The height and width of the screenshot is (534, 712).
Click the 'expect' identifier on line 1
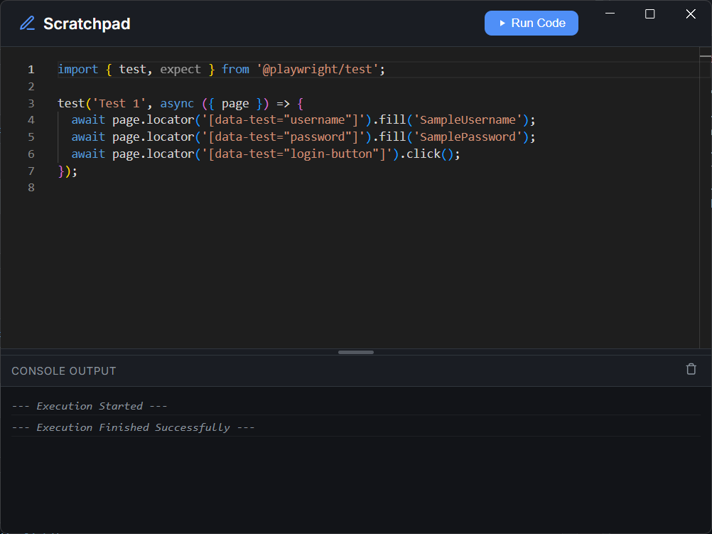coord(180,70)
